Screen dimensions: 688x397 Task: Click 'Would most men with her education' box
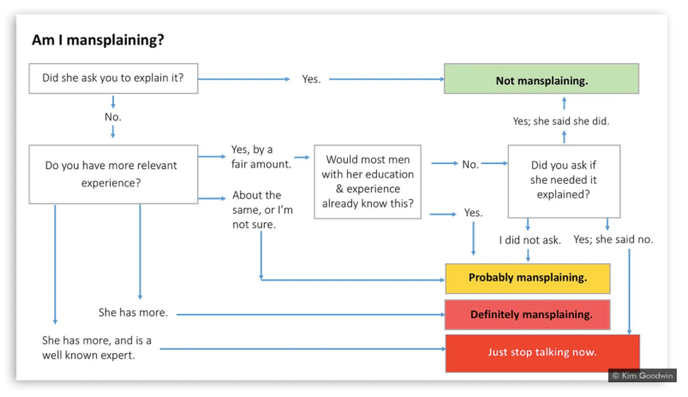pos(368,182)
